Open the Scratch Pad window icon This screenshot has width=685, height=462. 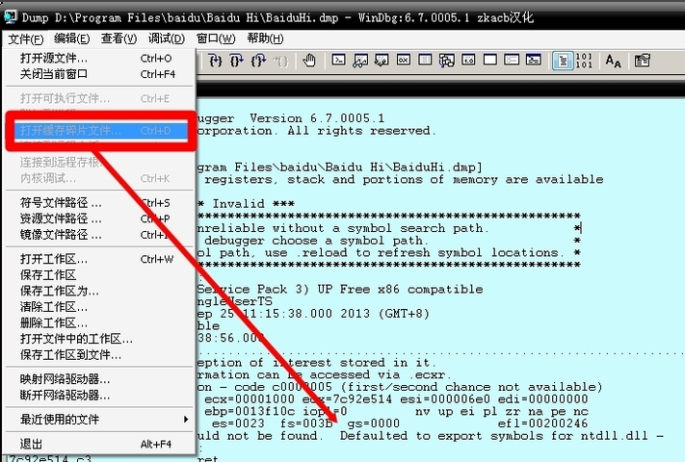(x=490, y=60)
